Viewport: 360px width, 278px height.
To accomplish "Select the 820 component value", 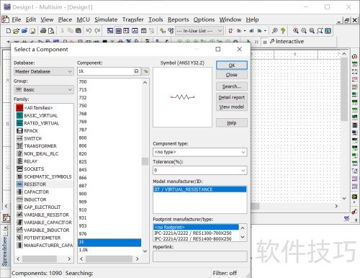I will [x=109, y=153].
